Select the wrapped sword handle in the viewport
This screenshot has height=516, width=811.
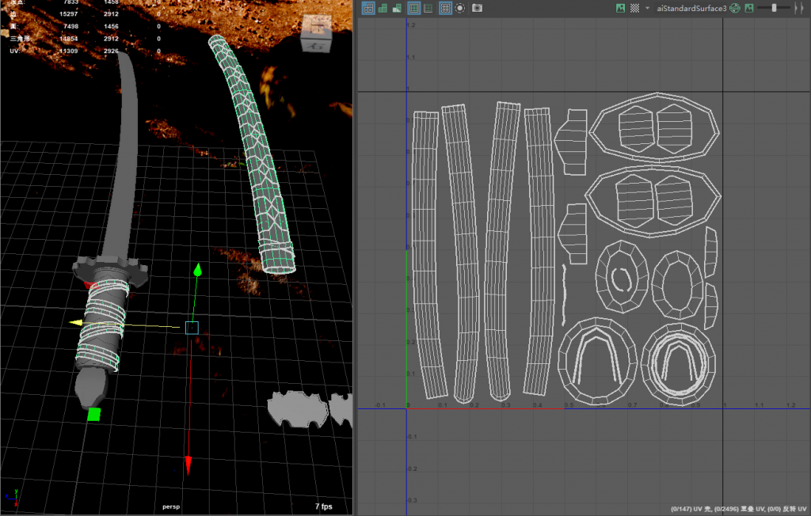(102, 326)
